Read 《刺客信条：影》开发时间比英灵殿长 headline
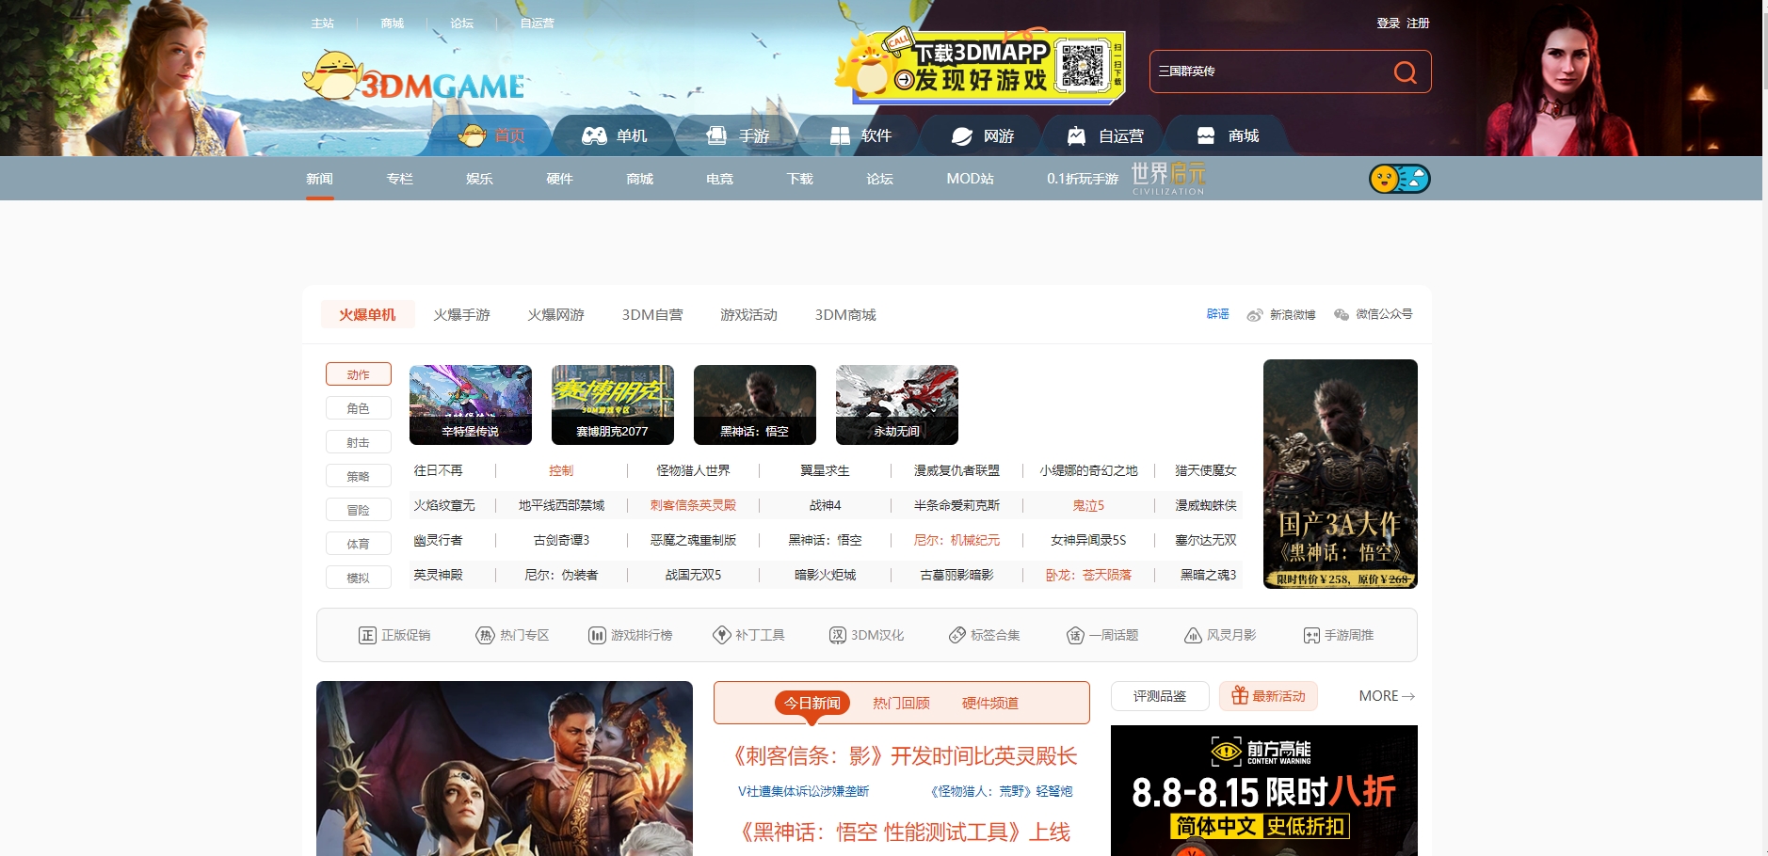Screen dimensions: 1768x856 coord(905,756)
